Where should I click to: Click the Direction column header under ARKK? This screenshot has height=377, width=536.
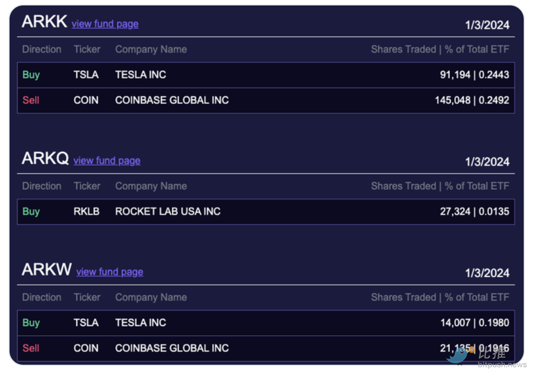click(41, 49)
